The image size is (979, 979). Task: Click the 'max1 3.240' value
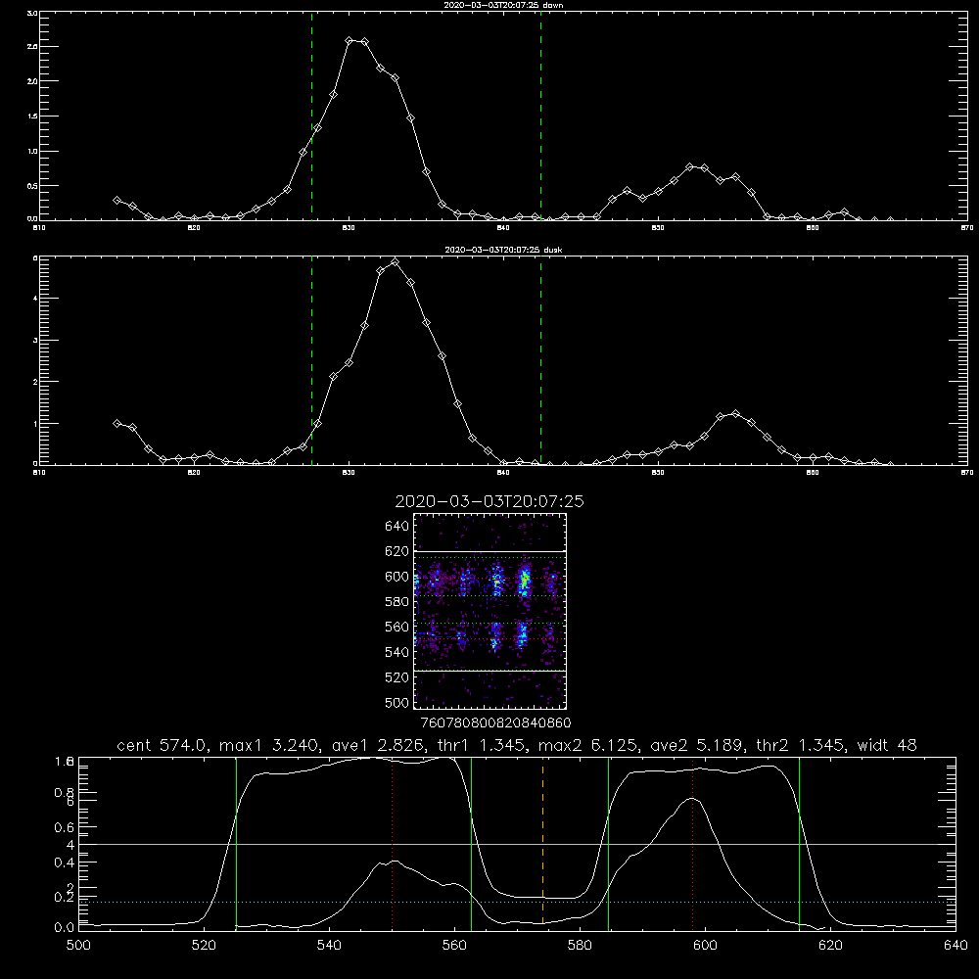click(270, 745)
